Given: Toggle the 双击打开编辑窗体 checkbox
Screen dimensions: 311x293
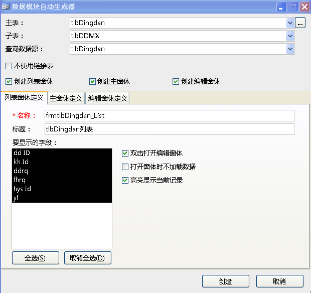Looking at the screenshot, I should (125, 154).
